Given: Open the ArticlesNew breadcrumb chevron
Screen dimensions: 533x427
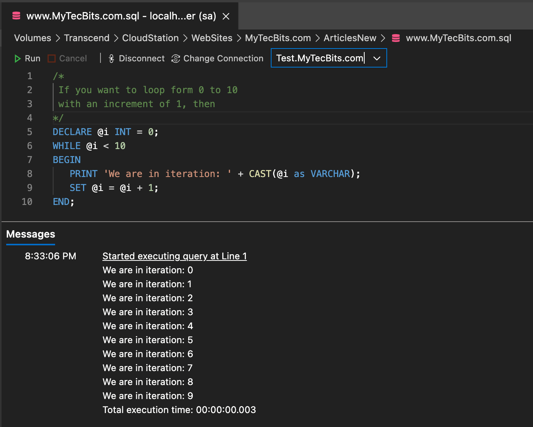Looking at the screenshot, I should coord(383,38).
